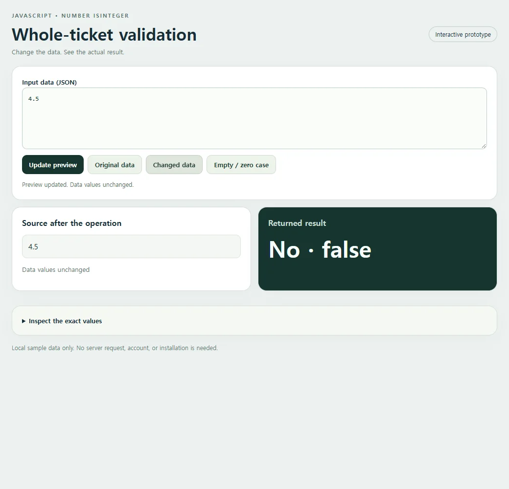Screen dimensions: 509x489
Task: Click the Inspect the exact values label
Action: (x=65, y=321)
